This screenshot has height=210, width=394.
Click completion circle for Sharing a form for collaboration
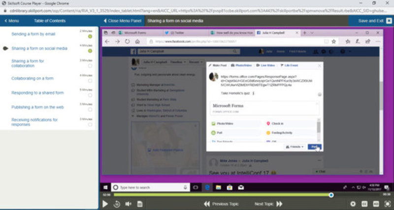pos(90,66)
